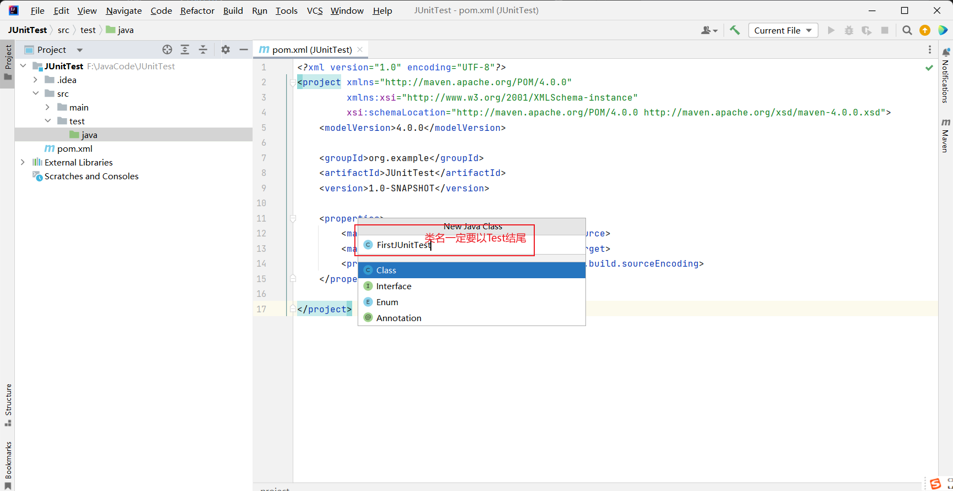Hide the Project tool window

(244, 49)
